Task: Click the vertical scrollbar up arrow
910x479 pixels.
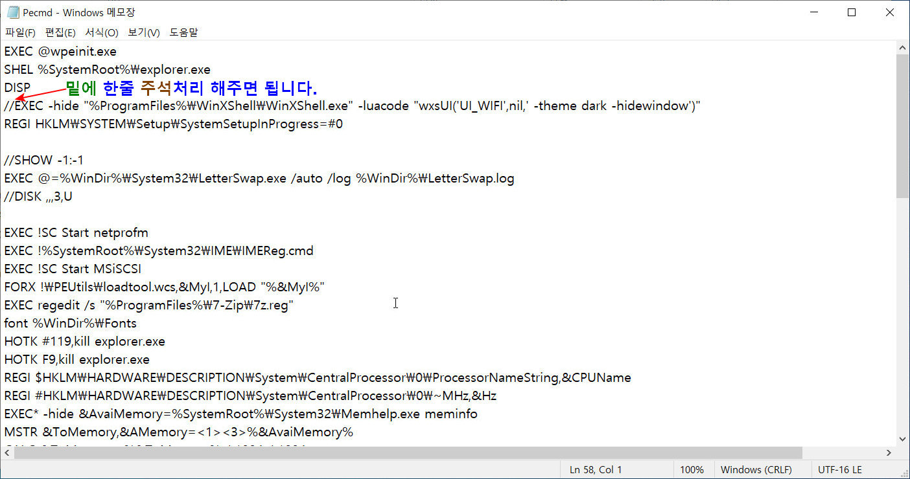Action: 903,48
